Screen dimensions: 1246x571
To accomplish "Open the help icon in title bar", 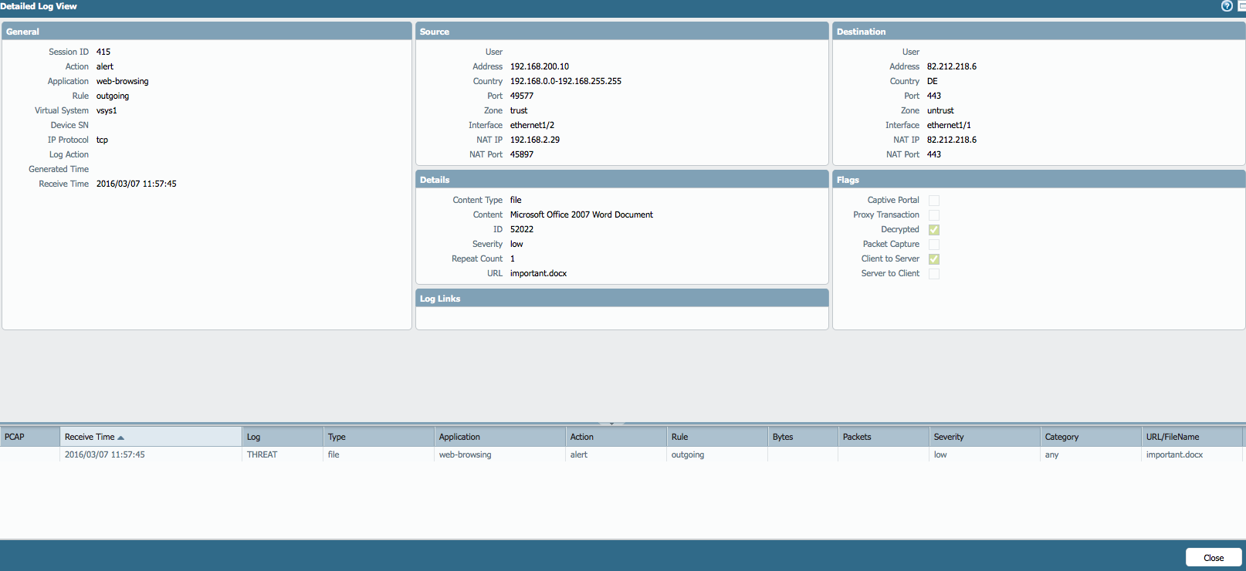I will [x=1227, y=6].
